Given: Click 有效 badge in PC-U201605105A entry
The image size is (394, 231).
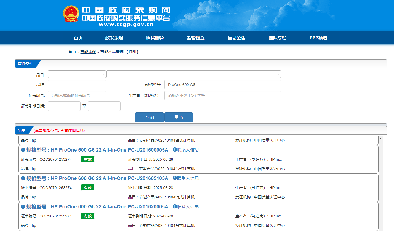Looking at the screenshot, I should click(x=88, y=187).
